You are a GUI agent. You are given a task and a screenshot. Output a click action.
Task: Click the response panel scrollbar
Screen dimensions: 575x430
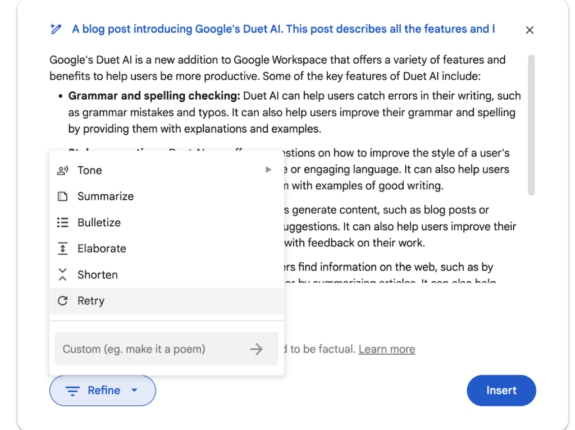(531, 125)
